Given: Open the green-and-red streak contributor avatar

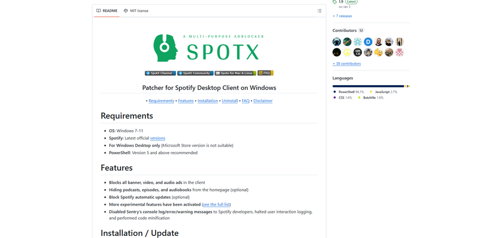Looking at the screenshot, I should tap(347, 42).
